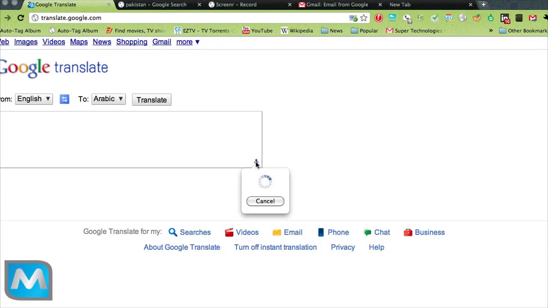Viewport: 548px width, 308px height.
Task: Click the yellow Email envelope icon
Action: (277, 232)
